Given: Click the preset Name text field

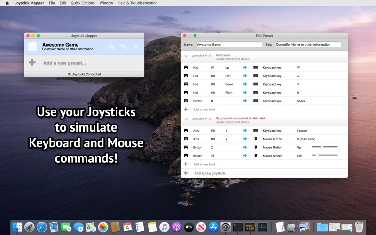Looking at the screenshot, I should (229, 45).
